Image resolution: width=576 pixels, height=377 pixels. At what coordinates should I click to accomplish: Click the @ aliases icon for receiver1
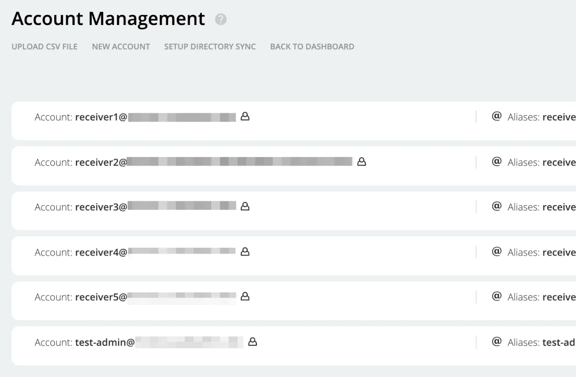[x=497, y=116]
